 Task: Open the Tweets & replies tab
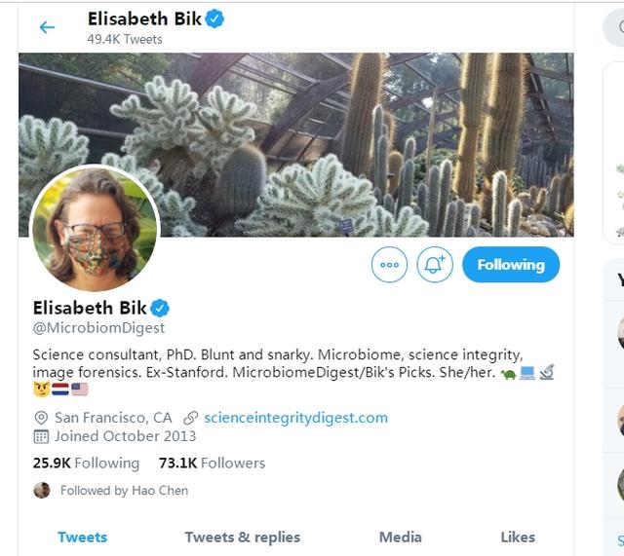click(x=242, y=537)
